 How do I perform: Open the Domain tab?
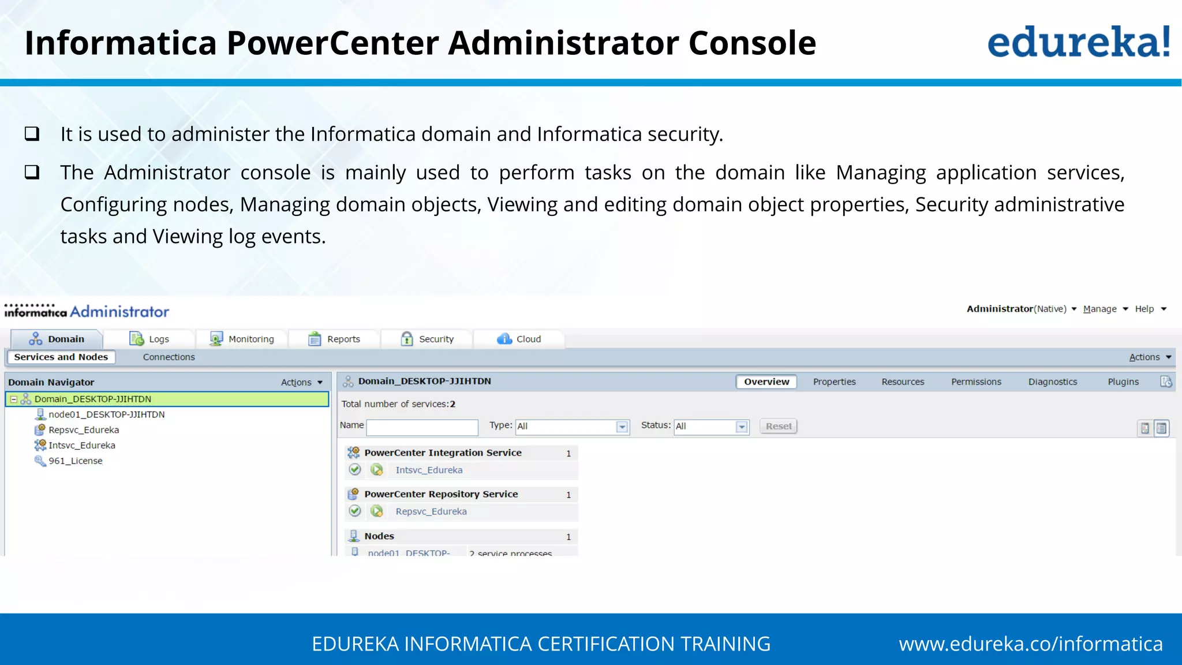[57, 339]
